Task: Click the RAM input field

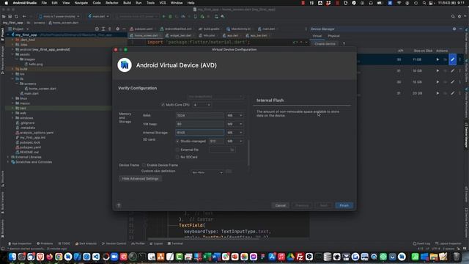Action: pyautogui.click(x=200, y=116)
